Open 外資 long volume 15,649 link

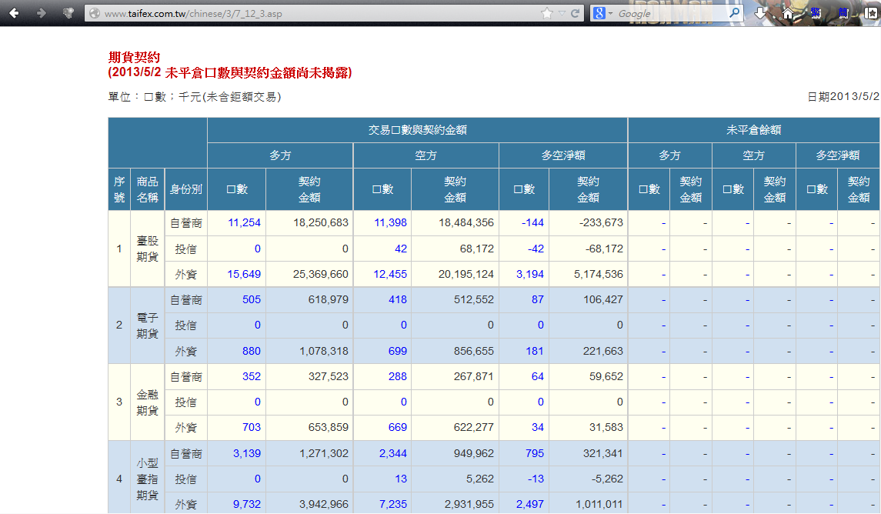(244, 274)
